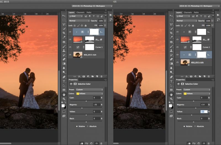Hide Curves 1 layer in right window
This screenshot has width=221, height=145.
click(x=177, y=47)
